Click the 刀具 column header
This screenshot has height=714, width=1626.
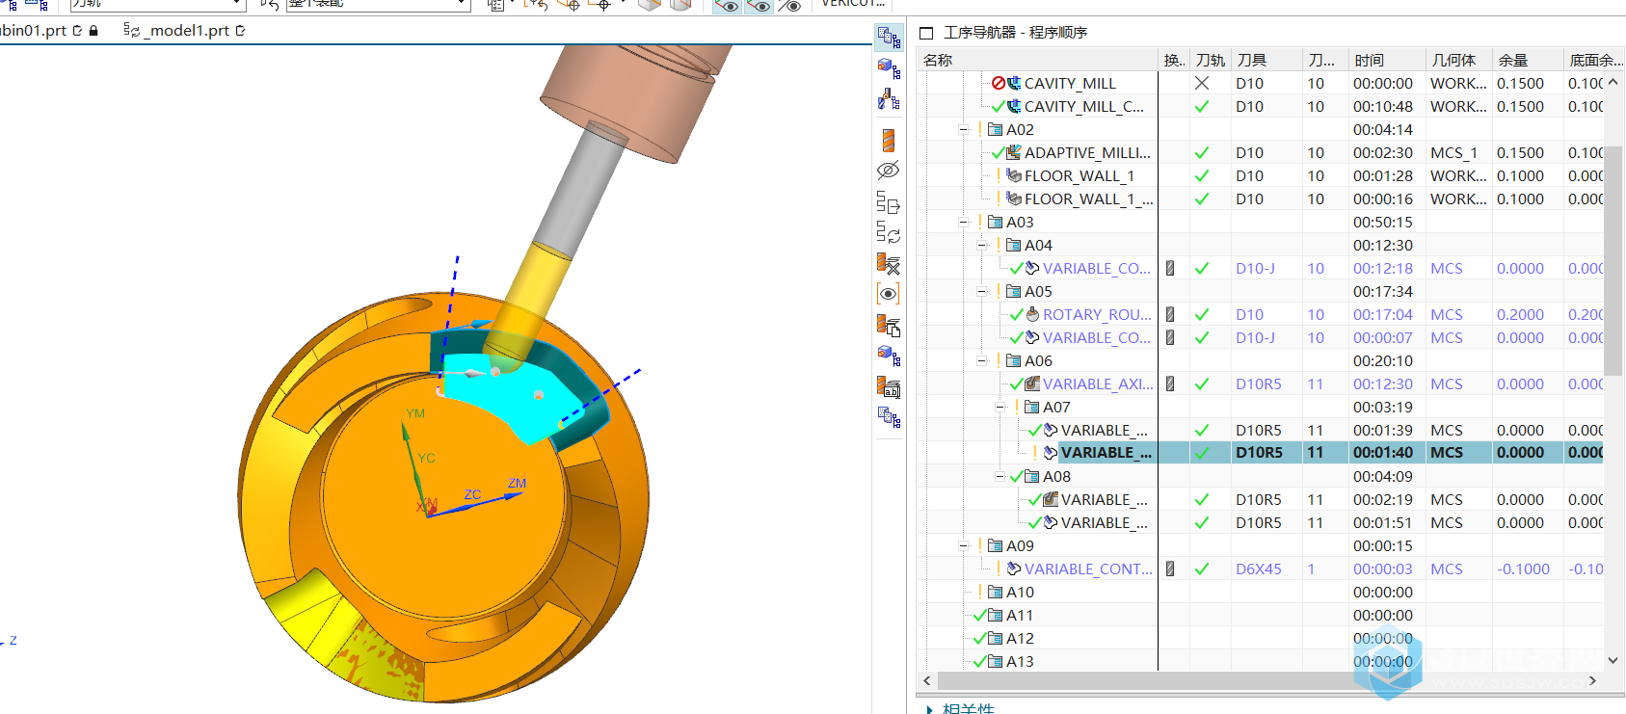pos(1251,60)
